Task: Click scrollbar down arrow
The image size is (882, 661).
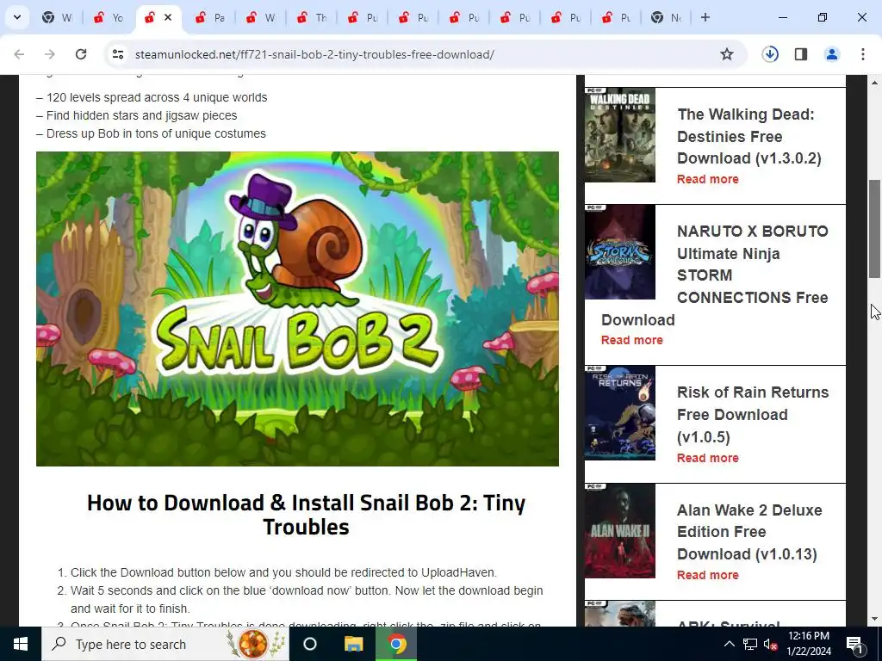Action: pos(874,619)
